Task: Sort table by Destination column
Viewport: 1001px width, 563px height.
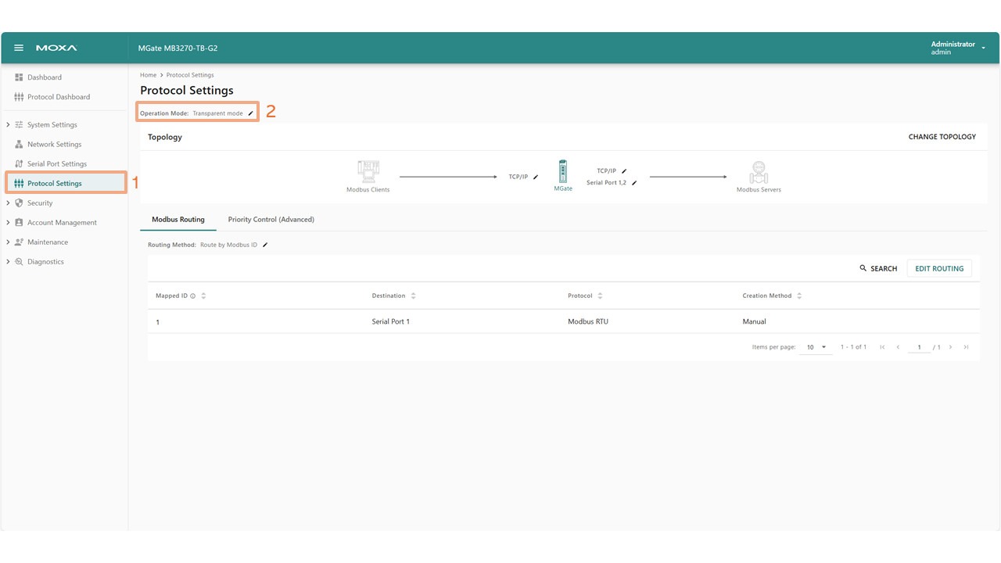Action: [x=413, y=296]
